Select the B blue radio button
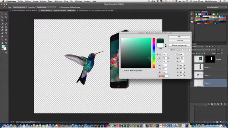Image resolution: width=228 pixels, height=128 pixels. pos(157,72)
